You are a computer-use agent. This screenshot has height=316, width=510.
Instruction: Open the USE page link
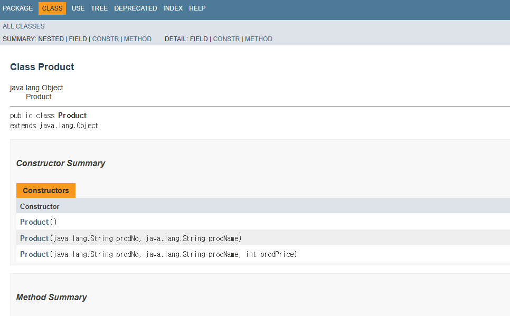click(78, 8)
